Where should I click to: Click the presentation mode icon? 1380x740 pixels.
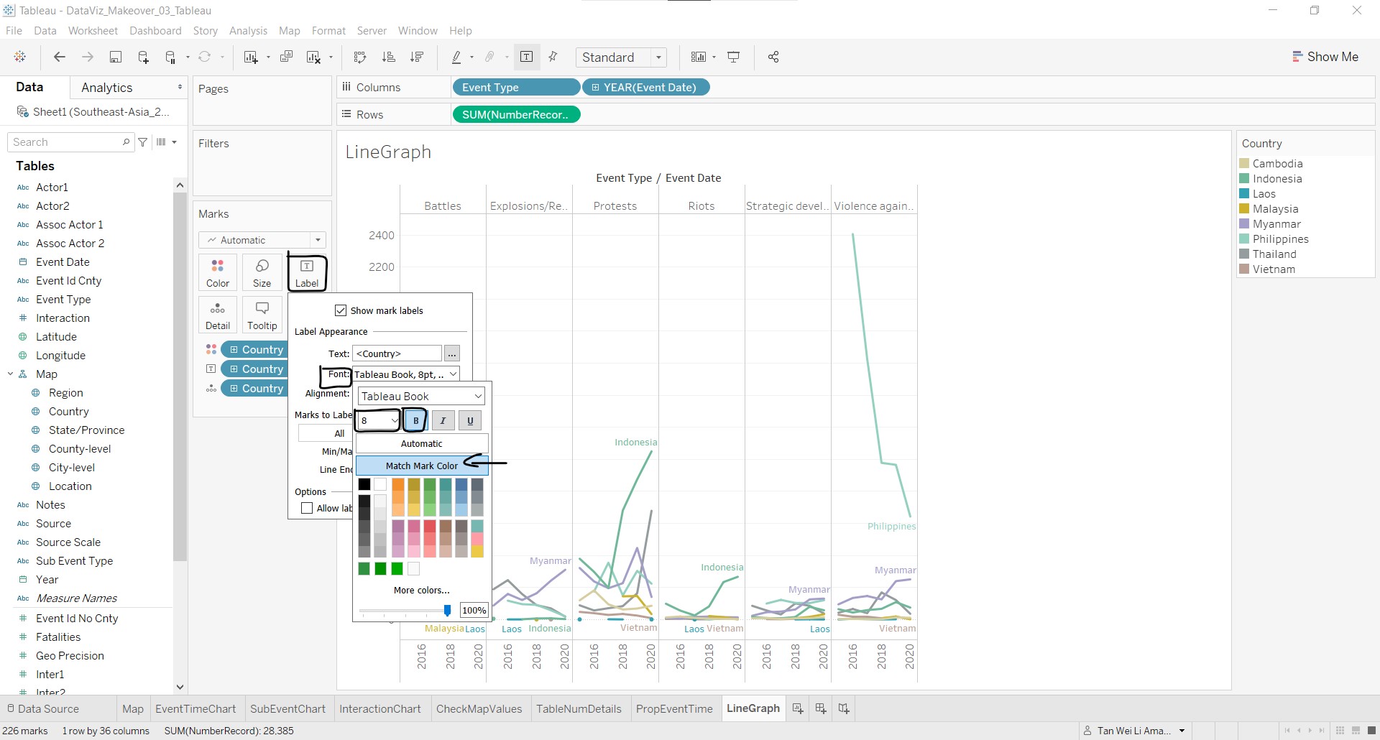(734, 57)
